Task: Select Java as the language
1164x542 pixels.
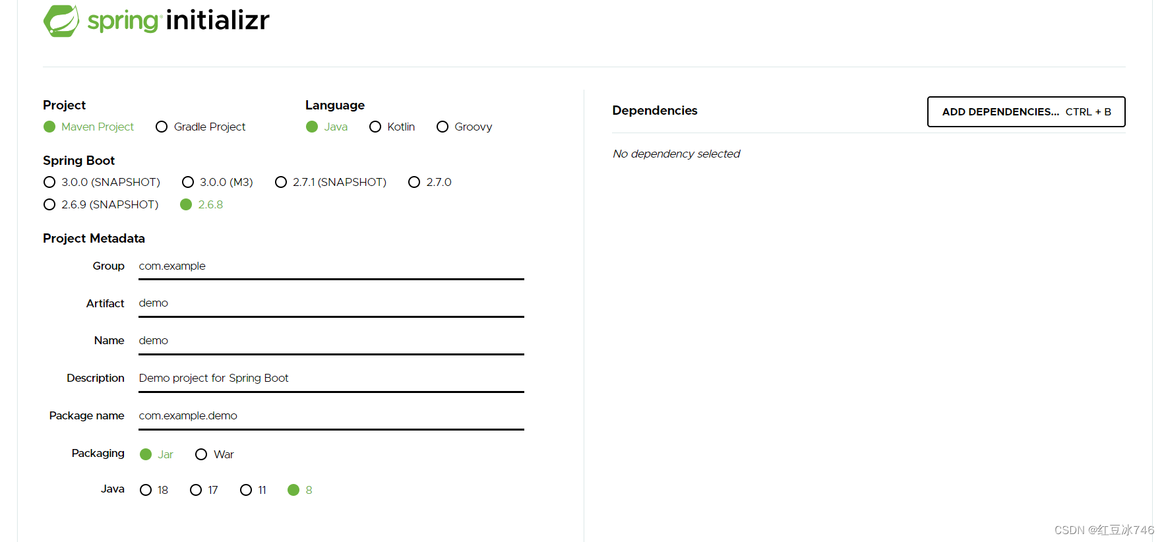Action: (x=326, y=127)
